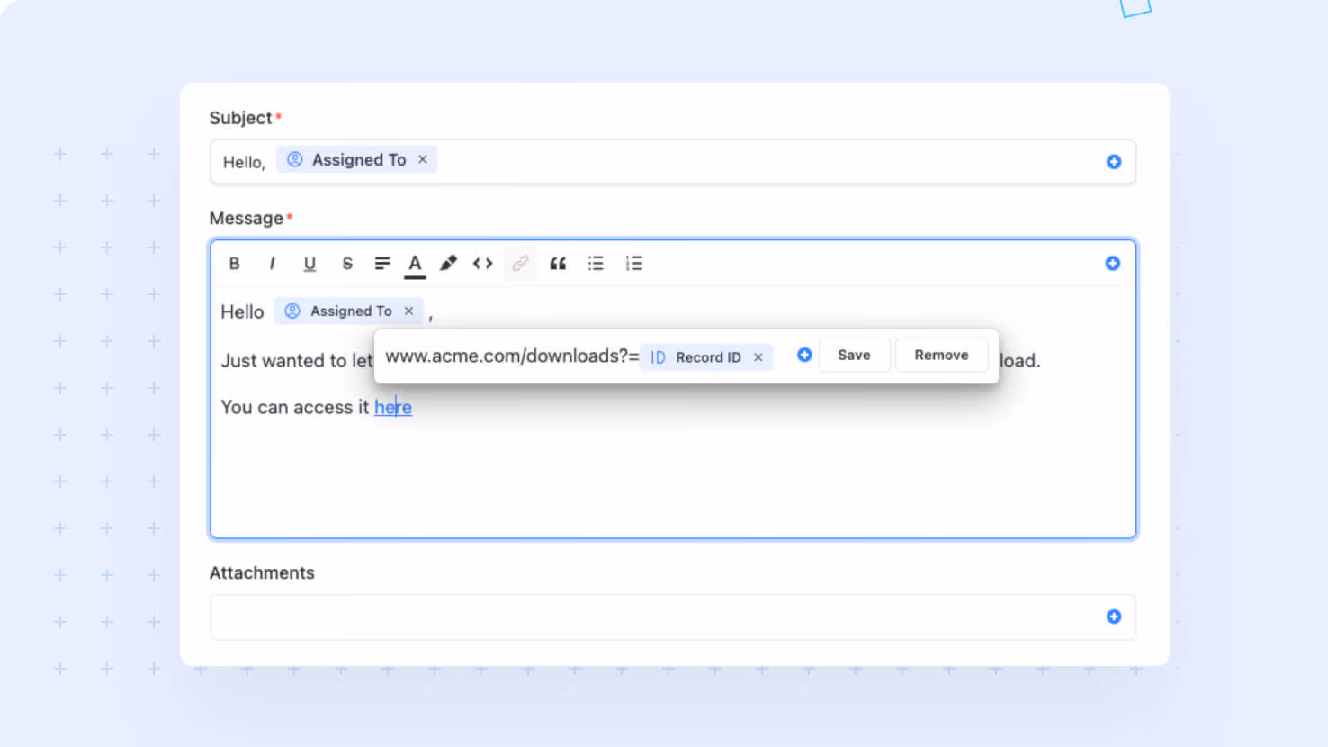Toggle bold formatting in Message toolbar
1328x747 pixels.
(234, 264)
